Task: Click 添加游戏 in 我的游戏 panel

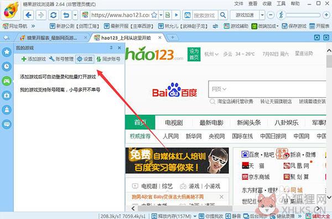Action: point(34,59)
